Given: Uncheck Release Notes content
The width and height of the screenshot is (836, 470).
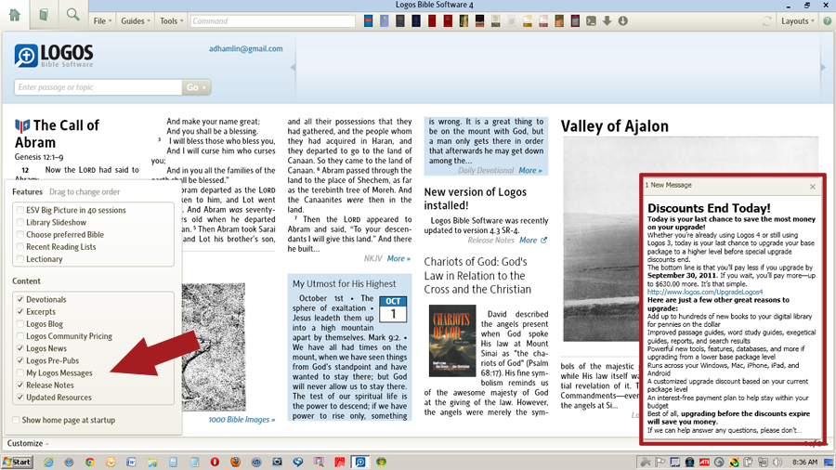Looking at the screenshot, I should click(x=20, y=385).
